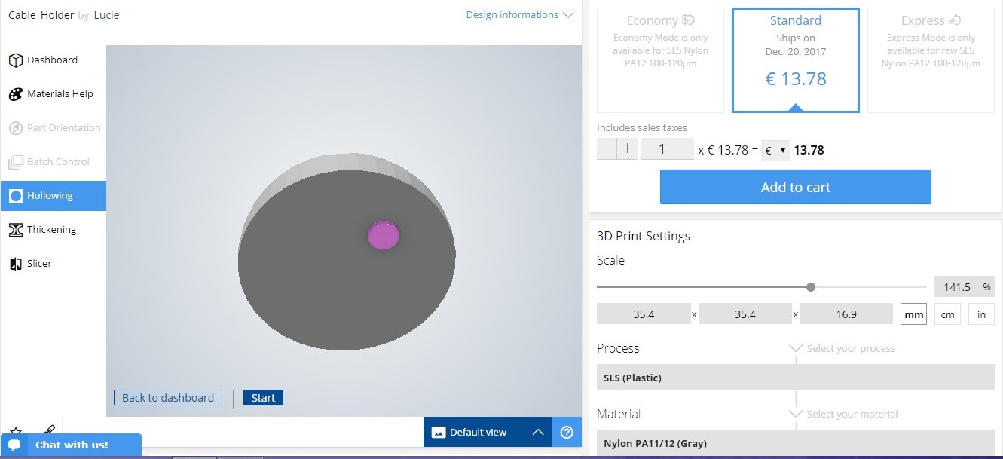Click the Back to dashboard button

pyautogui.click(x=168, y=398)
